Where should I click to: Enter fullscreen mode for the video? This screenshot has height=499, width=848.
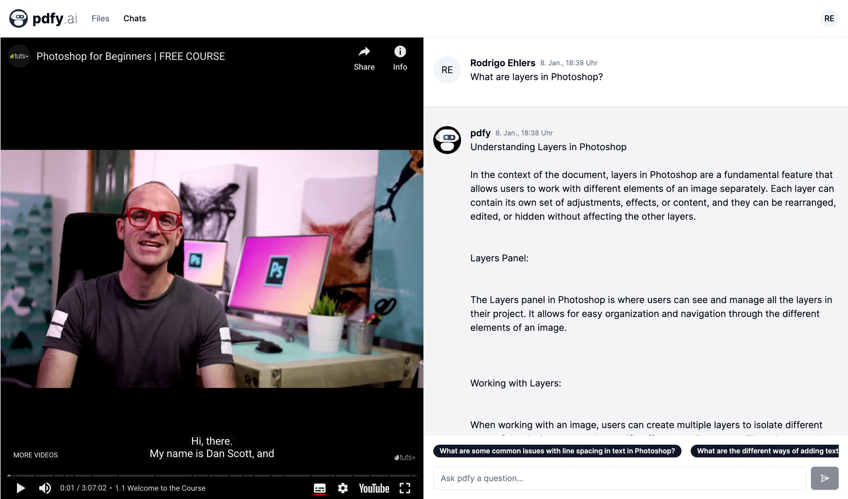tap(405, 488)
